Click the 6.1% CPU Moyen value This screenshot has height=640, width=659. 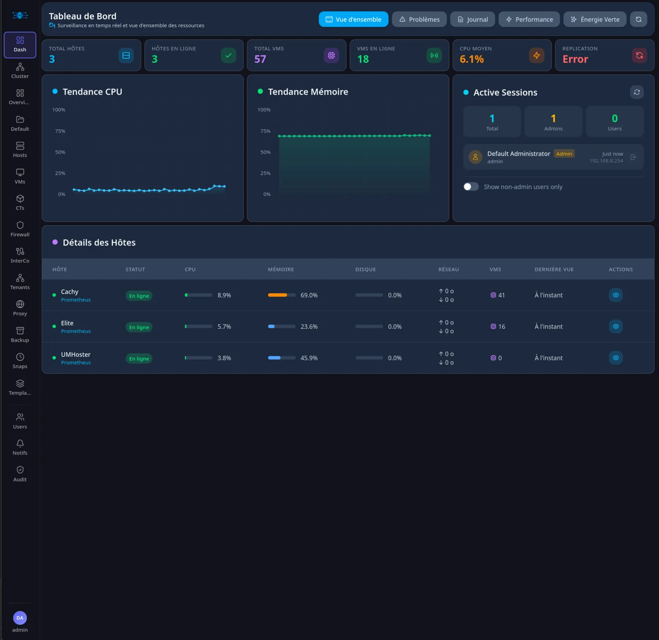click(472, 59)
